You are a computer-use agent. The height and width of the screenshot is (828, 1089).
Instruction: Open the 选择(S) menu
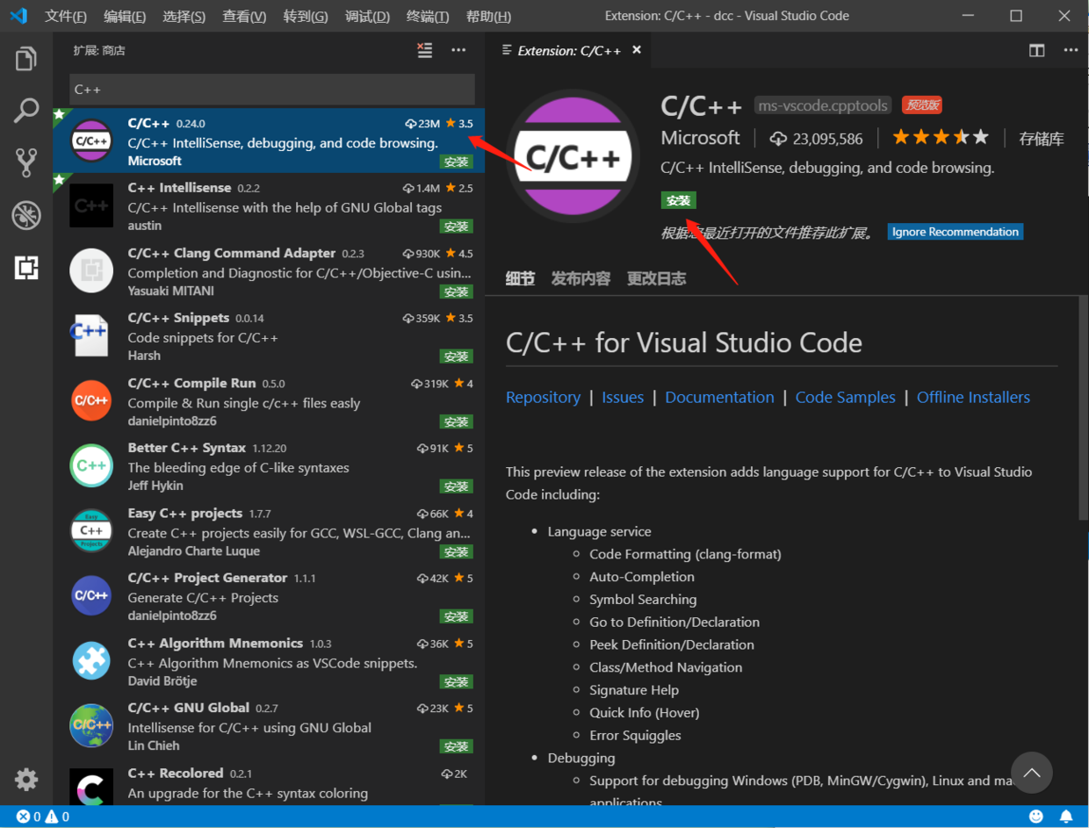pos(184,17)
